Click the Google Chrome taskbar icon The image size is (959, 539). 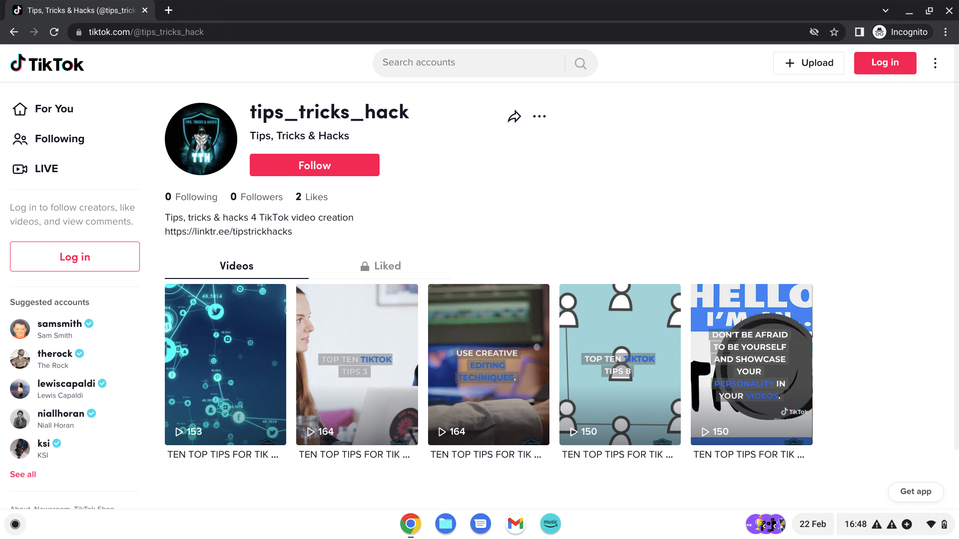coord(409,523)
